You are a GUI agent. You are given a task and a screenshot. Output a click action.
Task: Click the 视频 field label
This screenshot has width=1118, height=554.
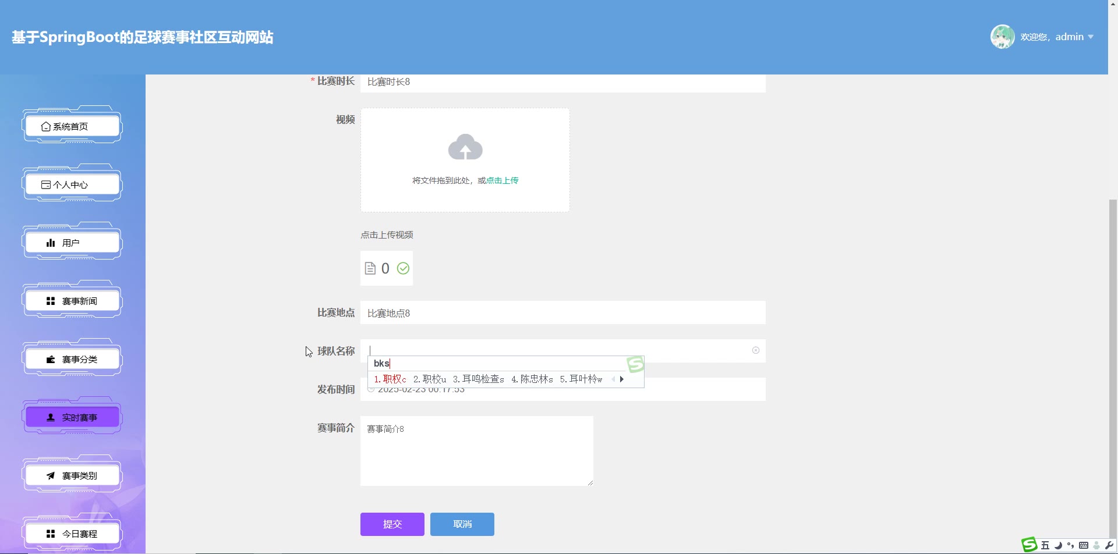345,119
